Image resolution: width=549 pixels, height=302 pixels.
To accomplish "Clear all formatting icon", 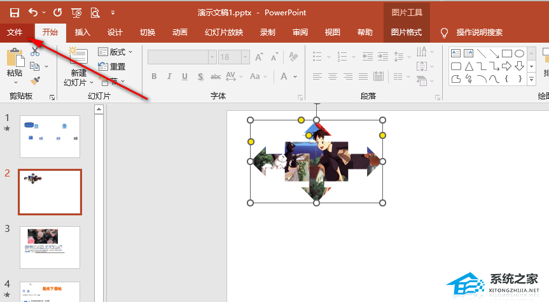I will pyautogui.click(x=293, y=57).
